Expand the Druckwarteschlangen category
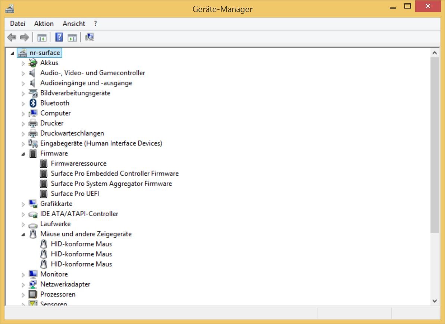 23,134
